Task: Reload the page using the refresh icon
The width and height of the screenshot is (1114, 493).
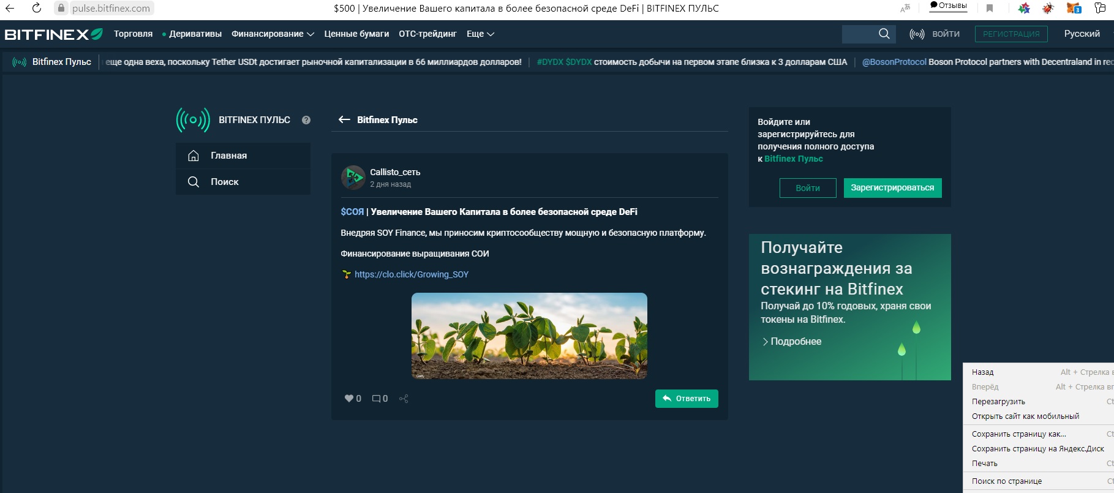Action: [37, 9]
